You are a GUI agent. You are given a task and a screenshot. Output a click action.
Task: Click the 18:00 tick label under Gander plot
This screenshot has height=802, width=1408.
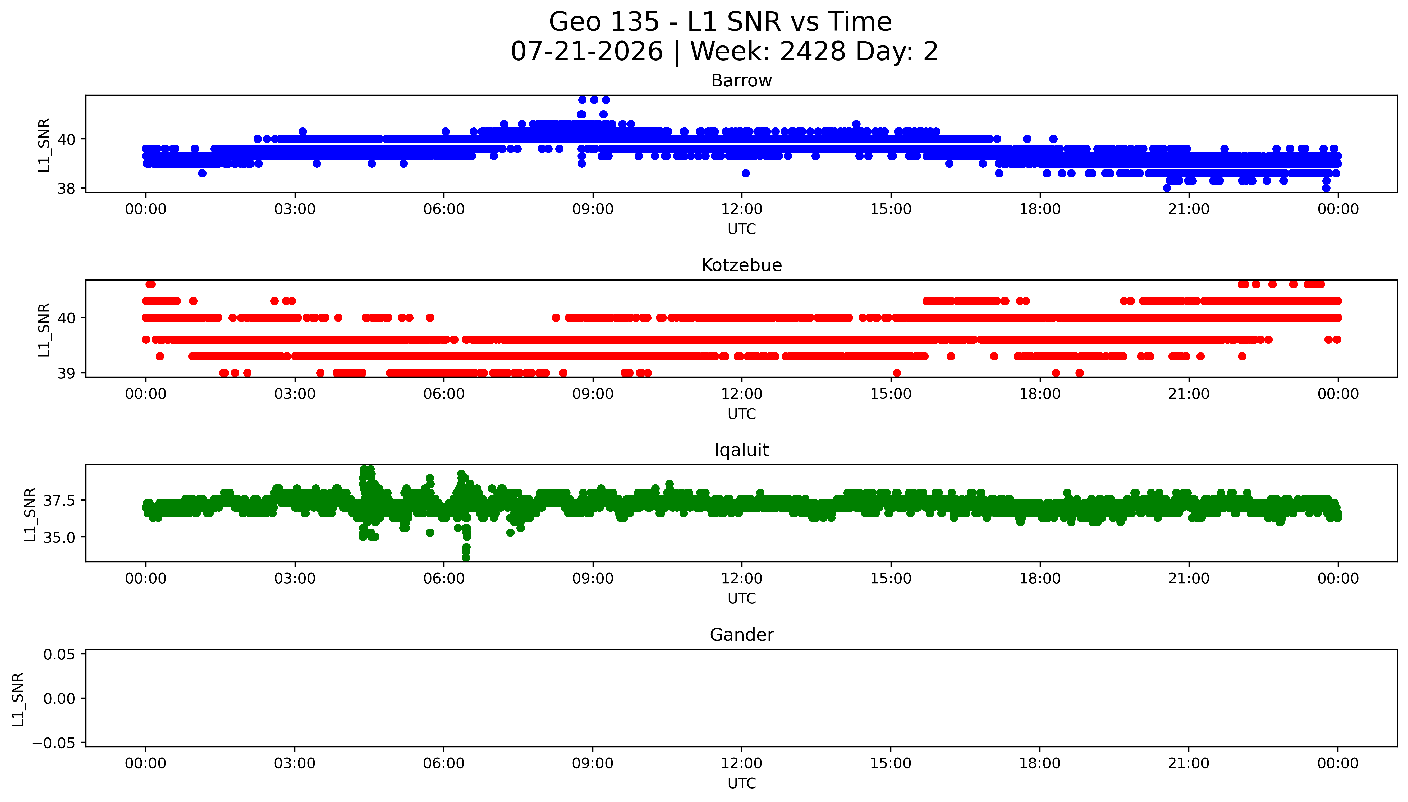1040,763
